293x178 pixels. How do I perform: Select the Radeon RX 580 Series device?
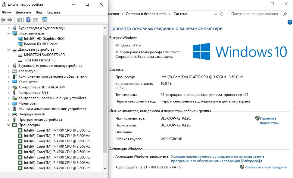click(41, 44)
